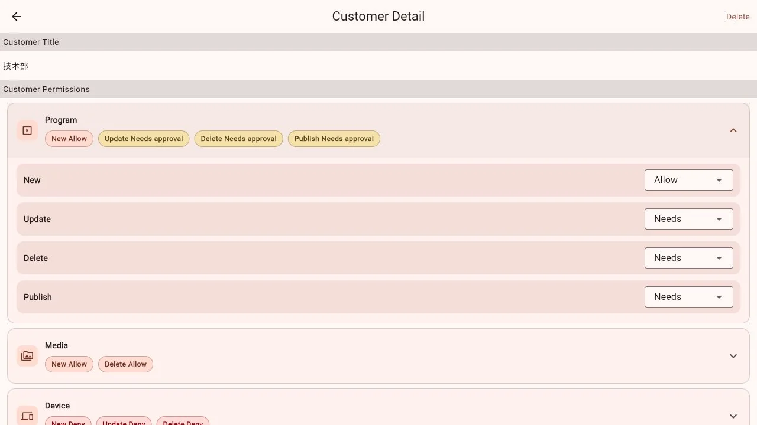Click the 'Publish Needs approval' chip
Image resolution: width=757 pixels, height=425 pixels.
[334, 139]
